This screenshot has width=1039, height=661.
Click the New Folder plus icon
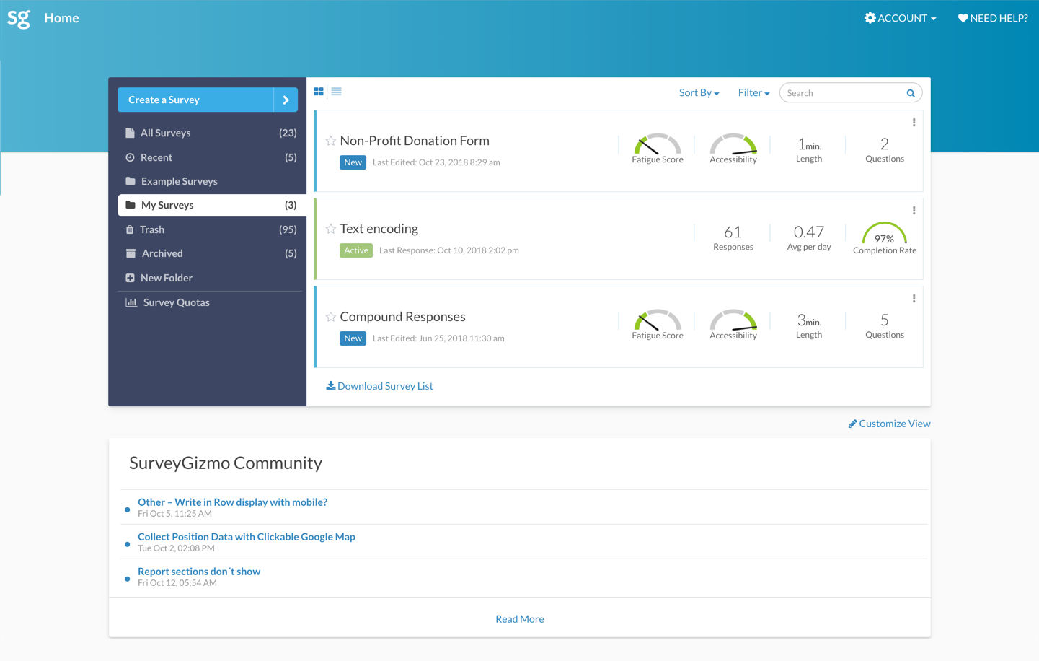(x=130, y=278)
